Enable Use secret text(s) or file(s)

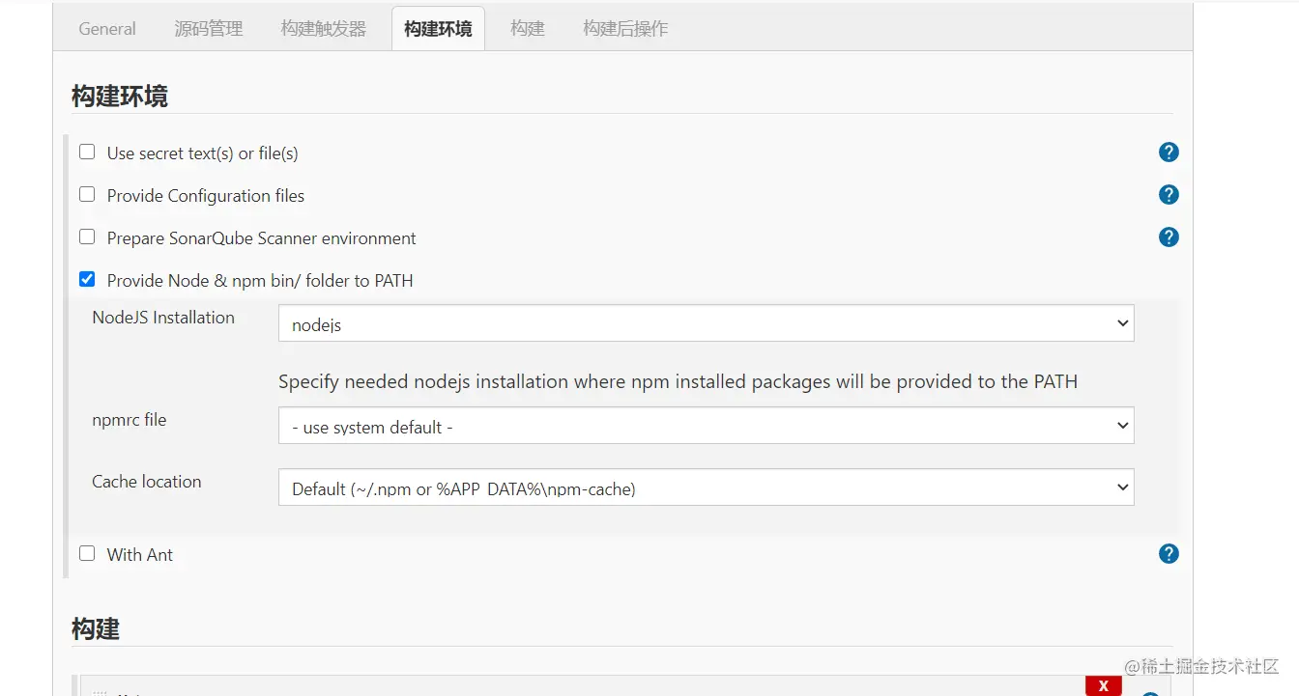pos(87,153)
